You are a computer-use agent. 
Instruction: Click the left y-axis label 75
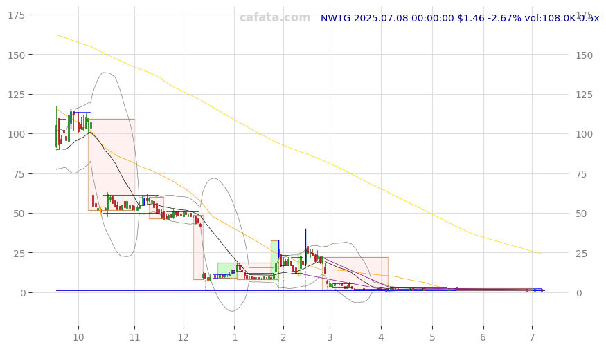pyautogui.click(x=19, y=174)
